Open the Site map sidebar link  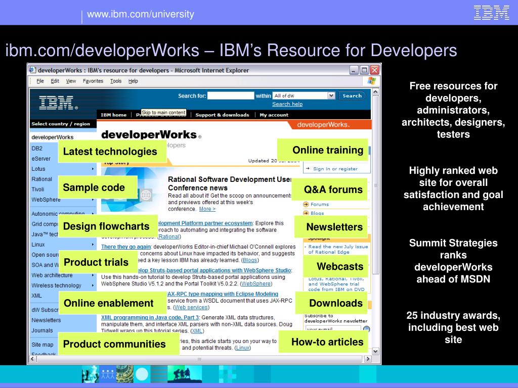click(42, 345)
